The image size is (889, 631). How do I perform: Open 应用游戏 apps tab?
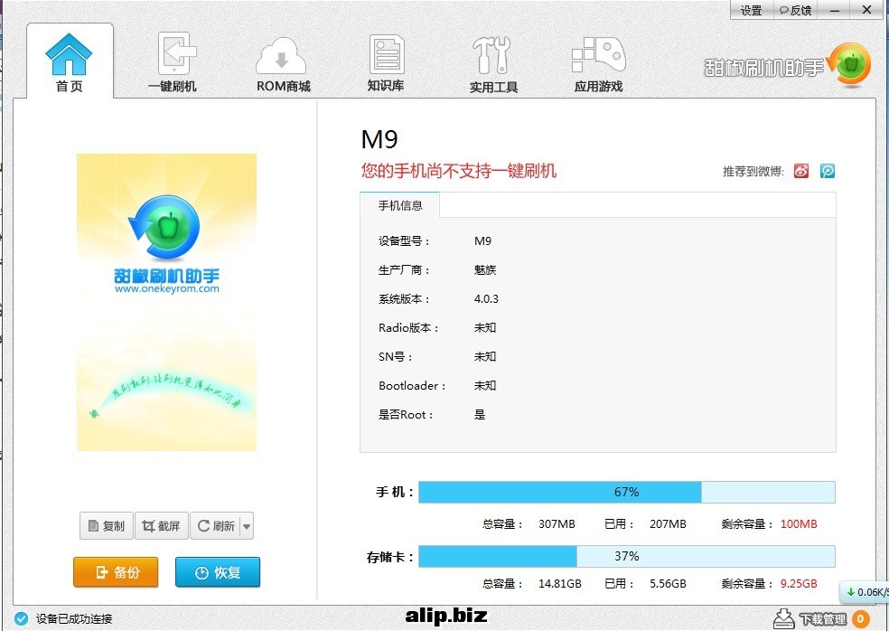point(598,63)
